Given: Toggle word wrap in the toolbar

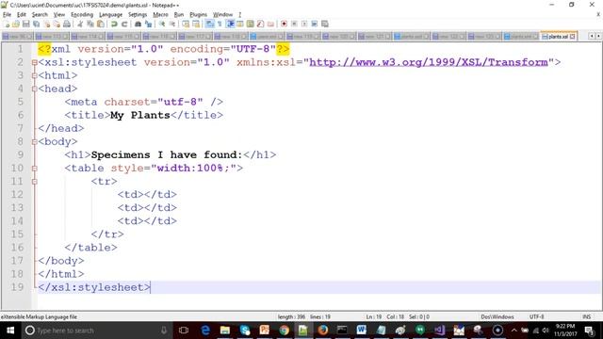Looking at the screenshot, I should (x=209, y=24).
